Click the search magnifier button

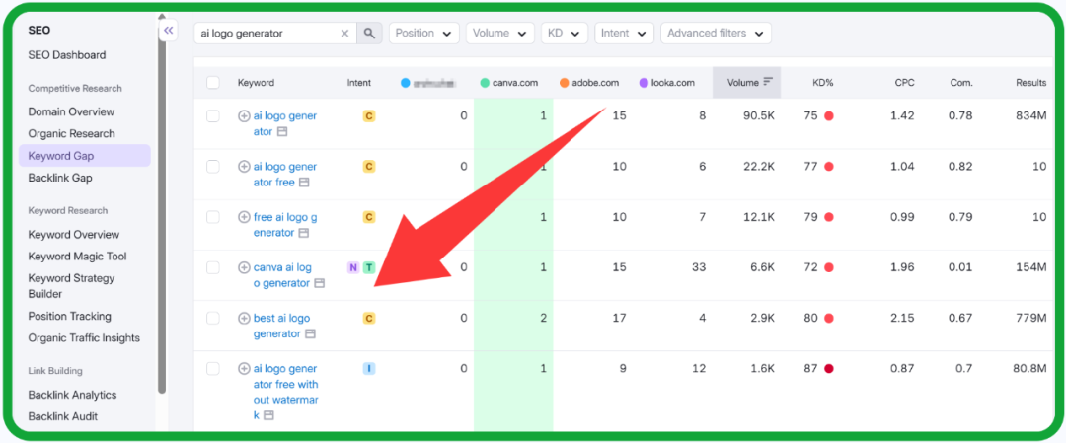click(x=369, y=34)
